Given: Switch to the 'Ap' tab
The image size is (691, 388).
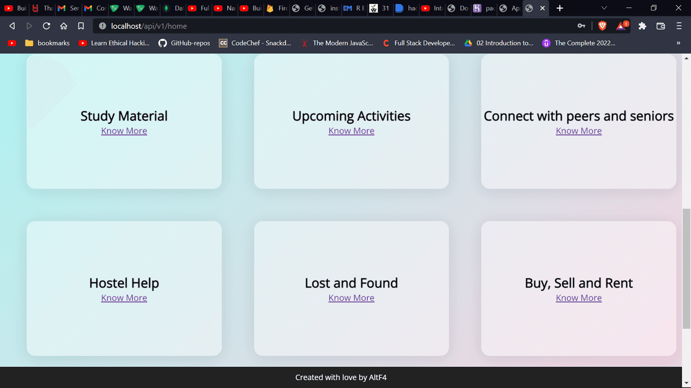Looking at the screenshot, I should 510,8.
